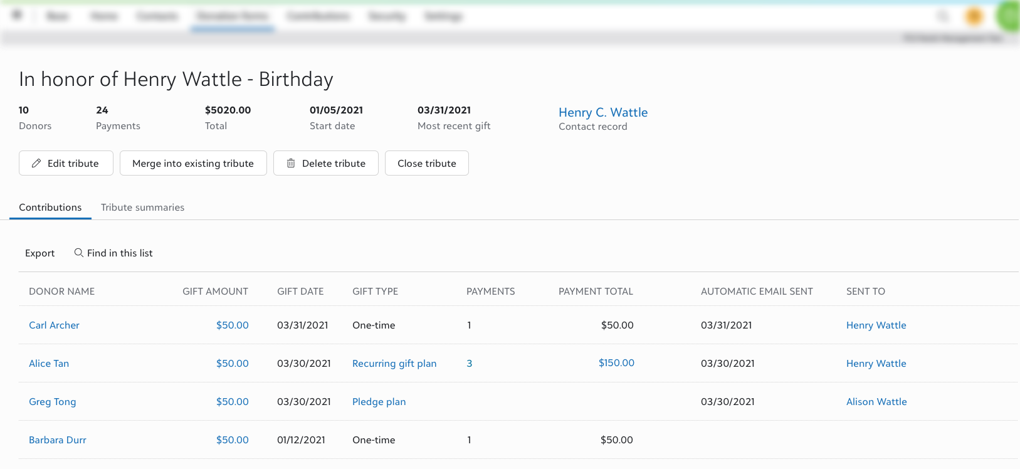The height and width of the screenshot is (469, 1020).
Task: Click Alice Tan's $150.00 payment total
Action: (616, 363)
